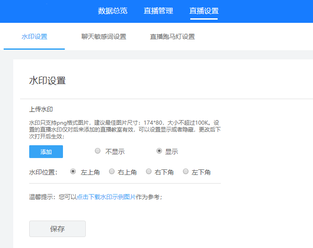Viewport: 313px width, 248px height.
Task: Set watermark position to 右上角
Action: tap(111, 172)
